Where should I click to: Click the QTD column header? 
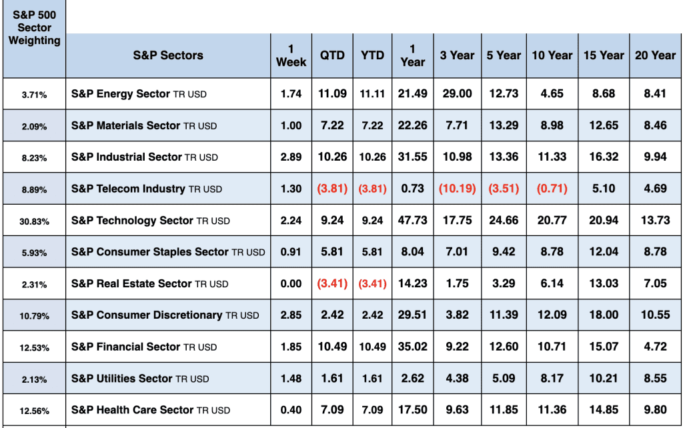coord(332,55)
